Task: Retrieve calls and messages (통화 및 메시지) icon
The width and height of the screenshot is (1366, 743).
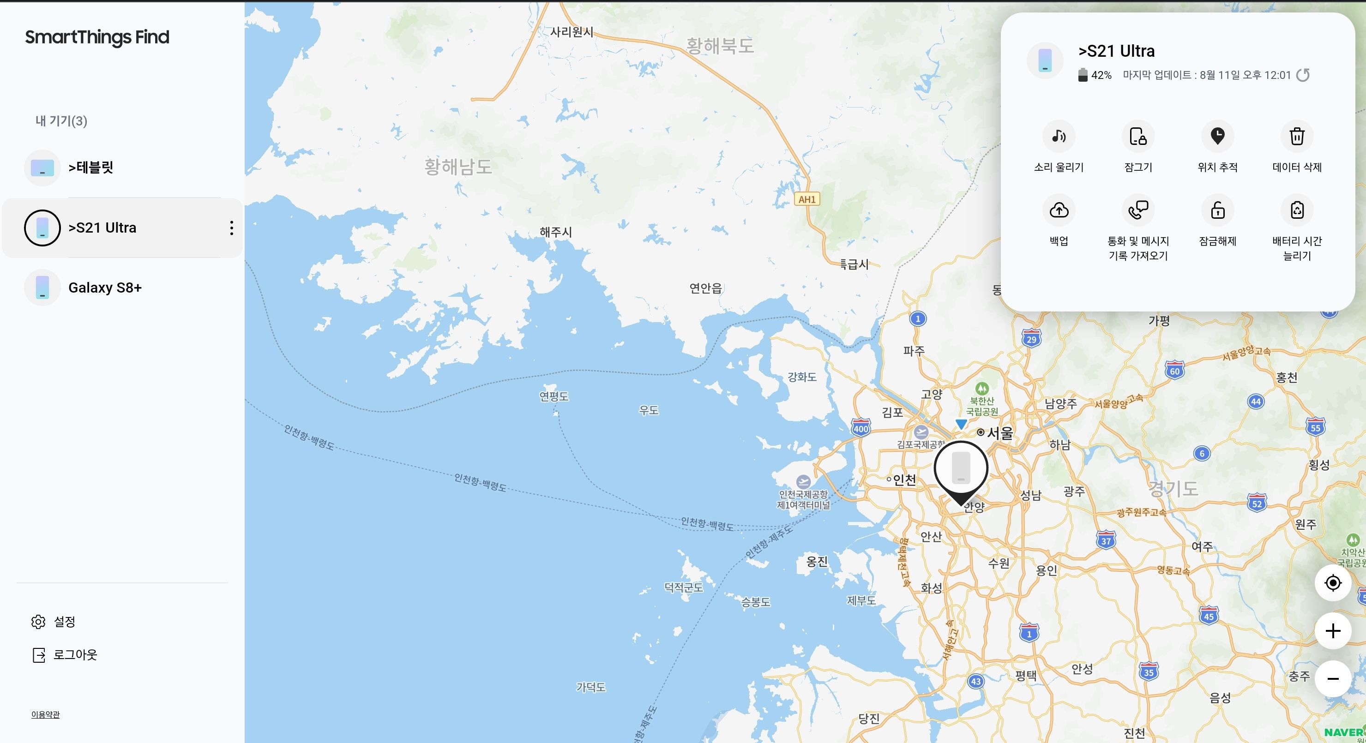Action: click(x=1138, y=210)
